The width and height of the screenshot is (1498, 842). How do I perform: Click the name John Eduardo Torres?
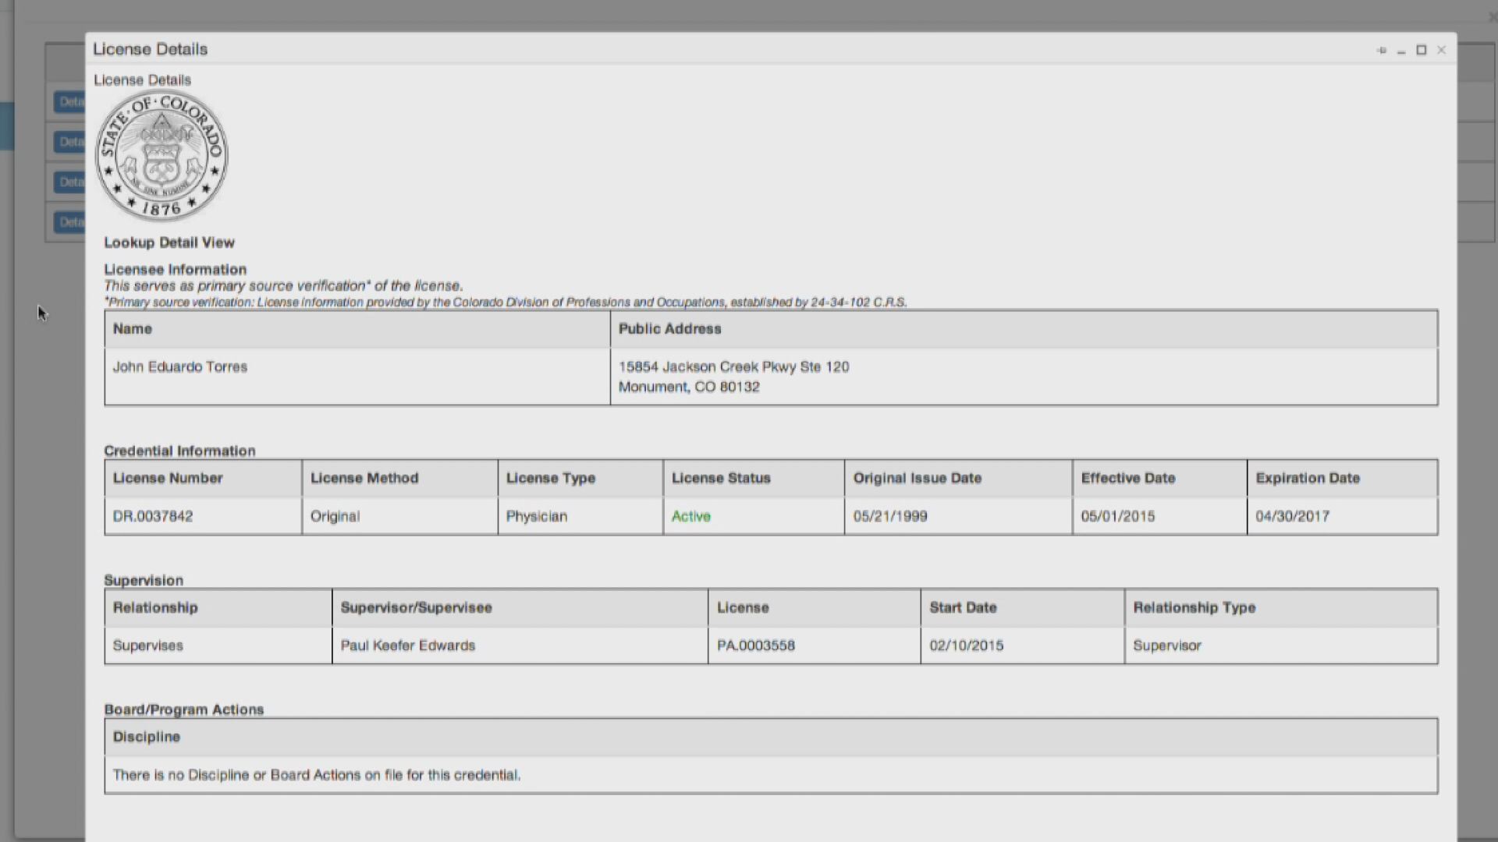180,366
